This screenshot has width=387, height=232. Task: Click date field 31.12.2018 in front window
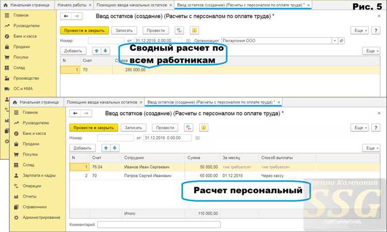(167, 138)
